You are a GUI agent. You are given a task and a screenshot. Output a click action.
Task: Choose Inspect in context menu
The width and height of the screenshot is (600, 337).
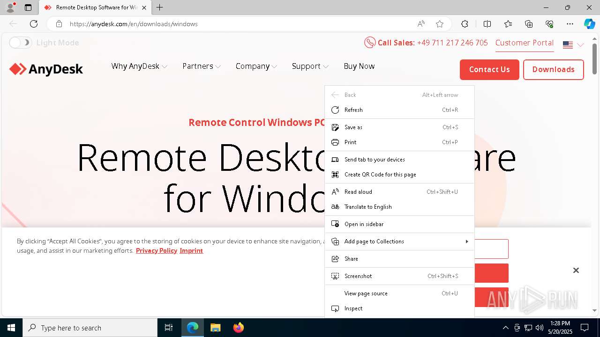[x=399, y=308]
